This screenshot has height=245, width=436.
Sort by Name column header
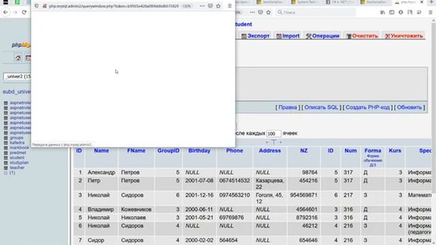click(x=102, y=150)
